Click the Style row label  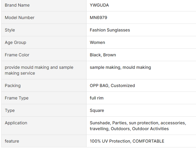[x=10, y=30]
